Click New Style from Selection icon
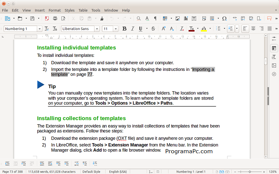This screenshot has height=174, width=279. tap(55, 29)
